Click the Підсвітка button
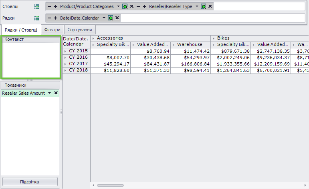 (x=30, y=182)
